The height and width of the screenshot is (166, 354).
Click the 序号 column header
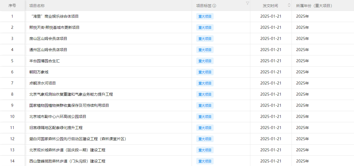12,6
